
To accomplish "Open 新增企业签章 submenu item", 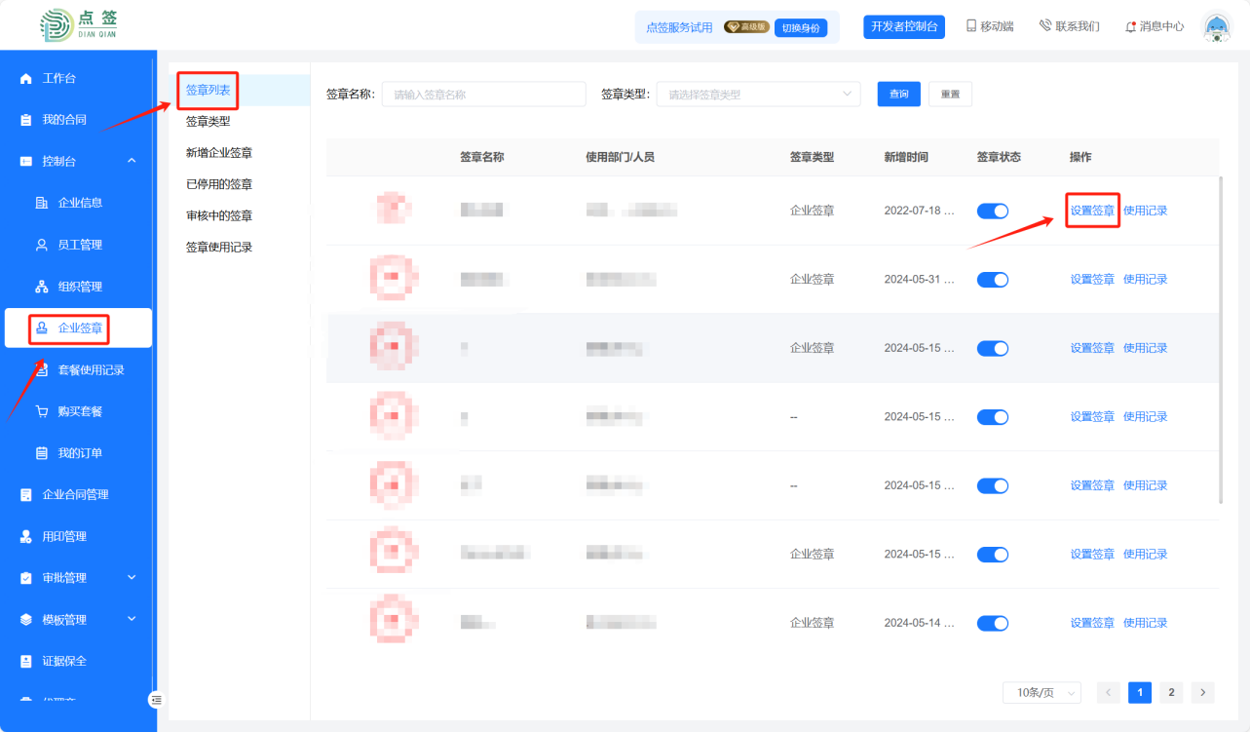I will tap(219, 153).
